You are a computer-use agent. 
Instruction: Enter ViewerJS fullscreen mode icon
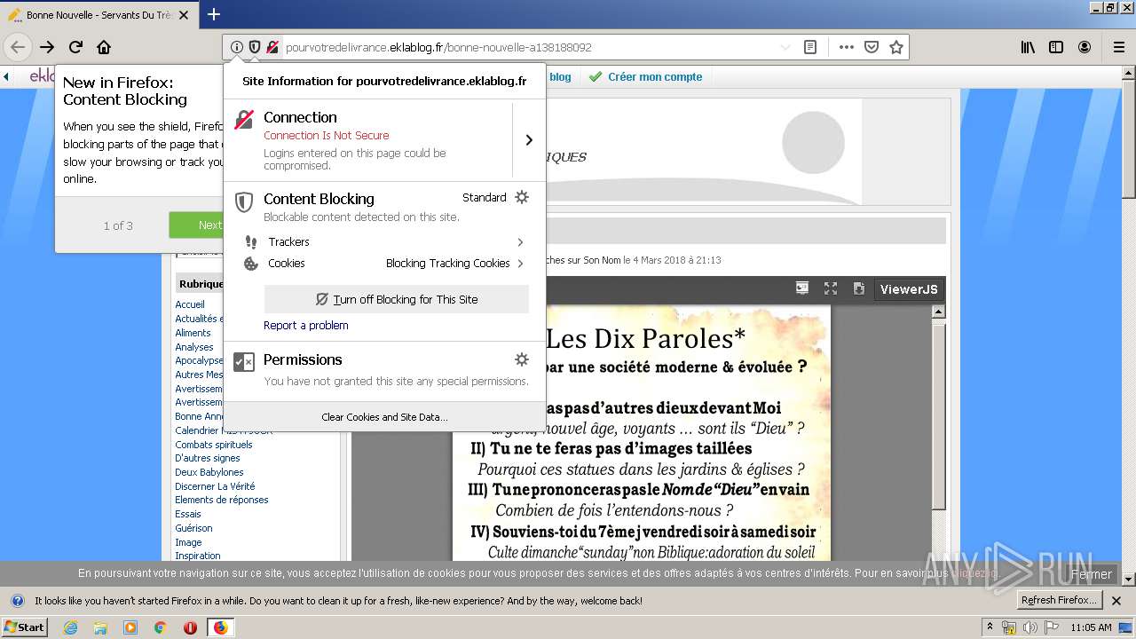point(831,288)
